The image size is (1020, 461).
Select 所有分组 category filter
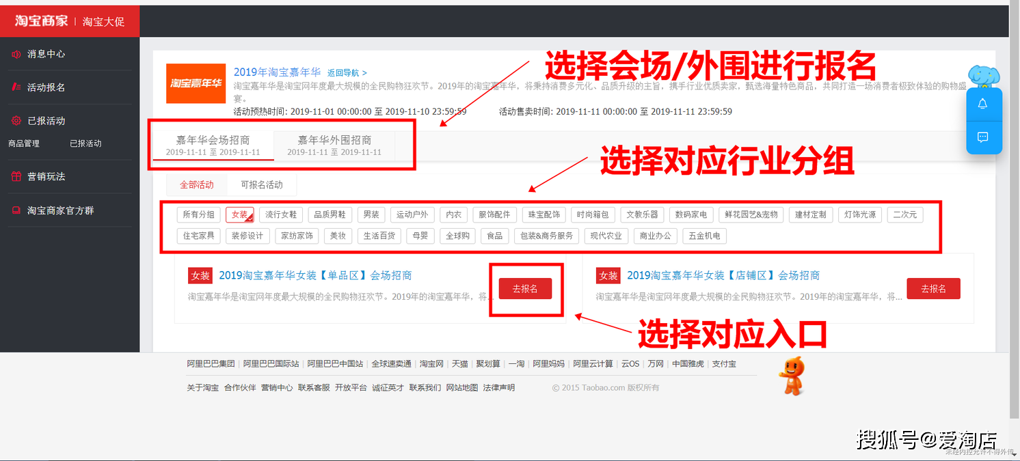click(198, 214)
